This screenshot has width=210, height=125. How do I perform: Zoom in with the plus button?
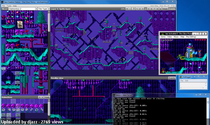127,9
